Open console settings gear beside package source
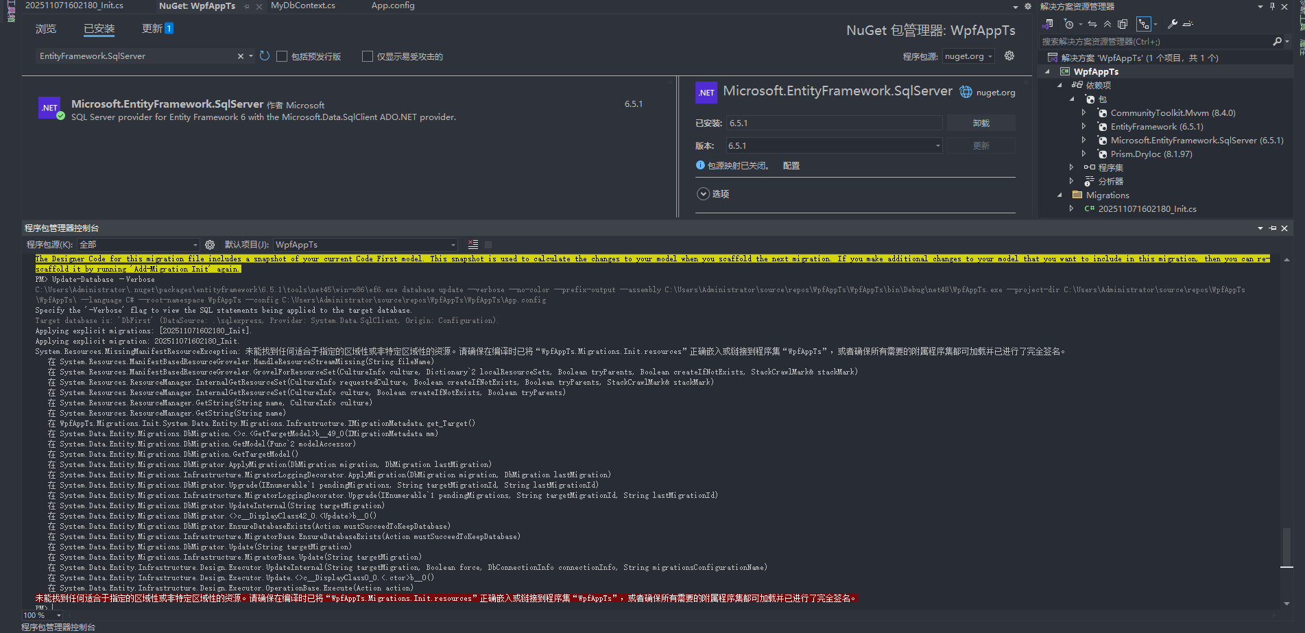1305x633 pixels. [x=210, y=245]
